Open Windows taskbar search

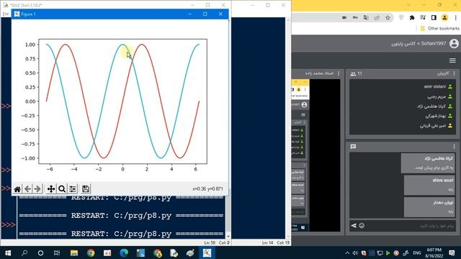point(24,253)
